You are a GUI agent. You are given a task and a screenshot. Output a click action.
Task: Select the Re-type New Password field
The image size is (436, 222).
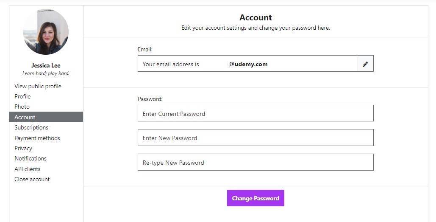coord(255,162)
